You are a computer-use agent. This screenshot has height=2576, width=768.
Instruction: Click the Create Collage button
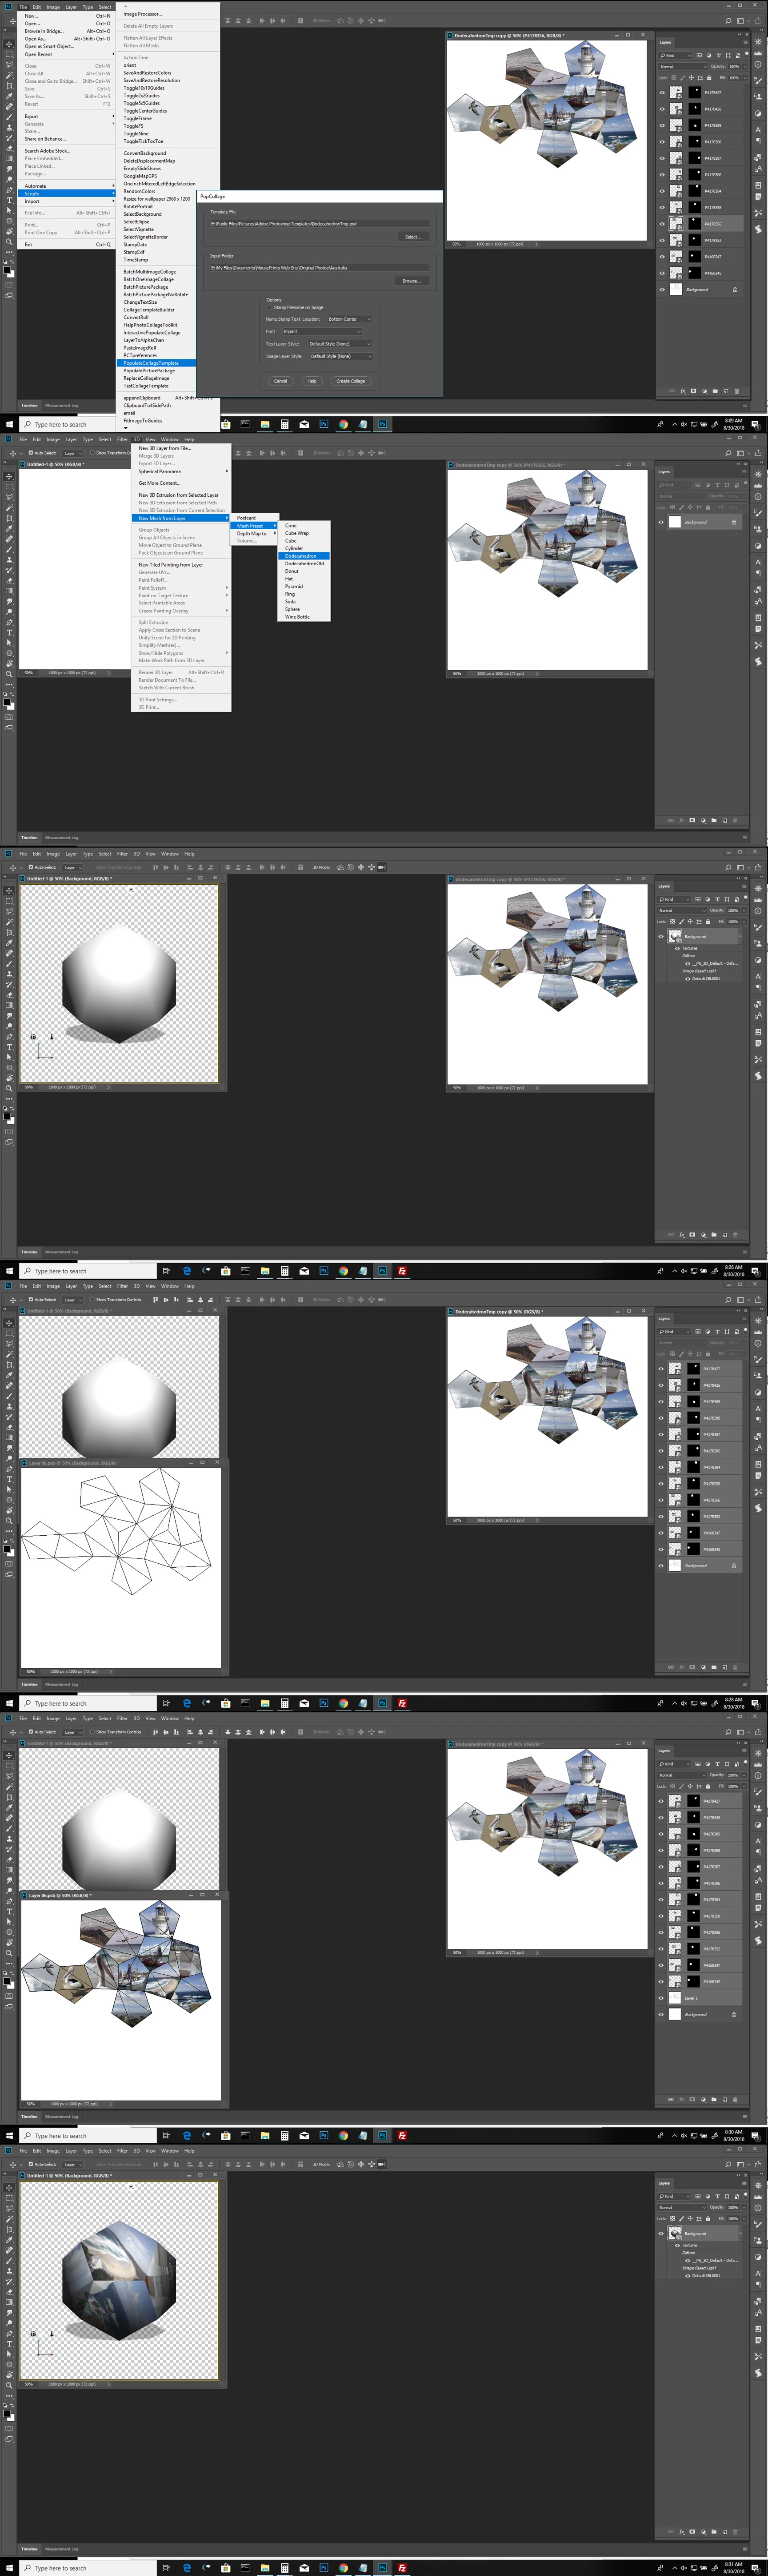[x=351, y=381]
